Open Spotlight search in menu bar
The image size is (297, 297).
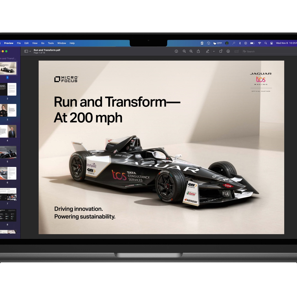pyautogui.click(x=266, y=43)
